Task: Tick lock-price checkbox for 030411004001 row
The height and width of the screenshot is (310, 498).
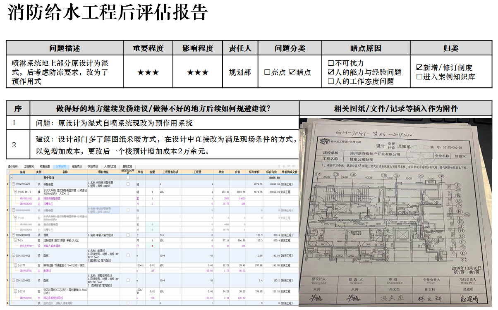Action: (x=128, y=255)
